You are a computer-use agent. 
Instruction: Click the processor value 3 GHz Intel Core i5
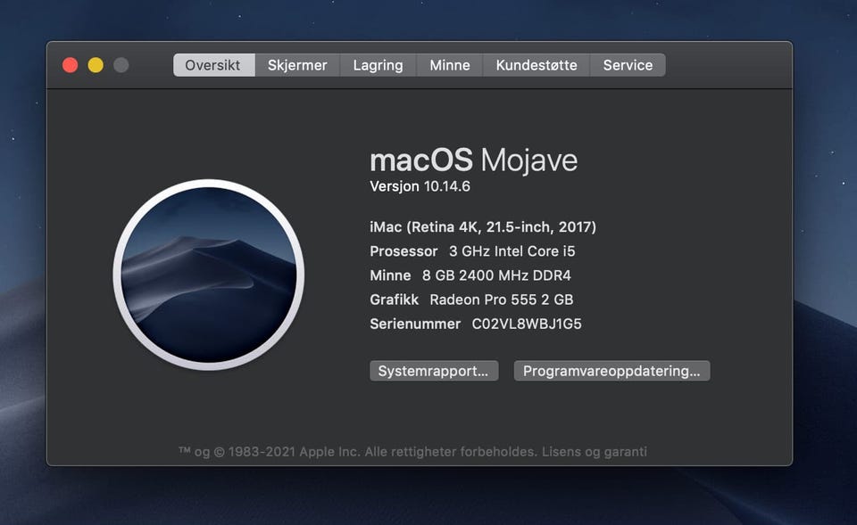512,251
